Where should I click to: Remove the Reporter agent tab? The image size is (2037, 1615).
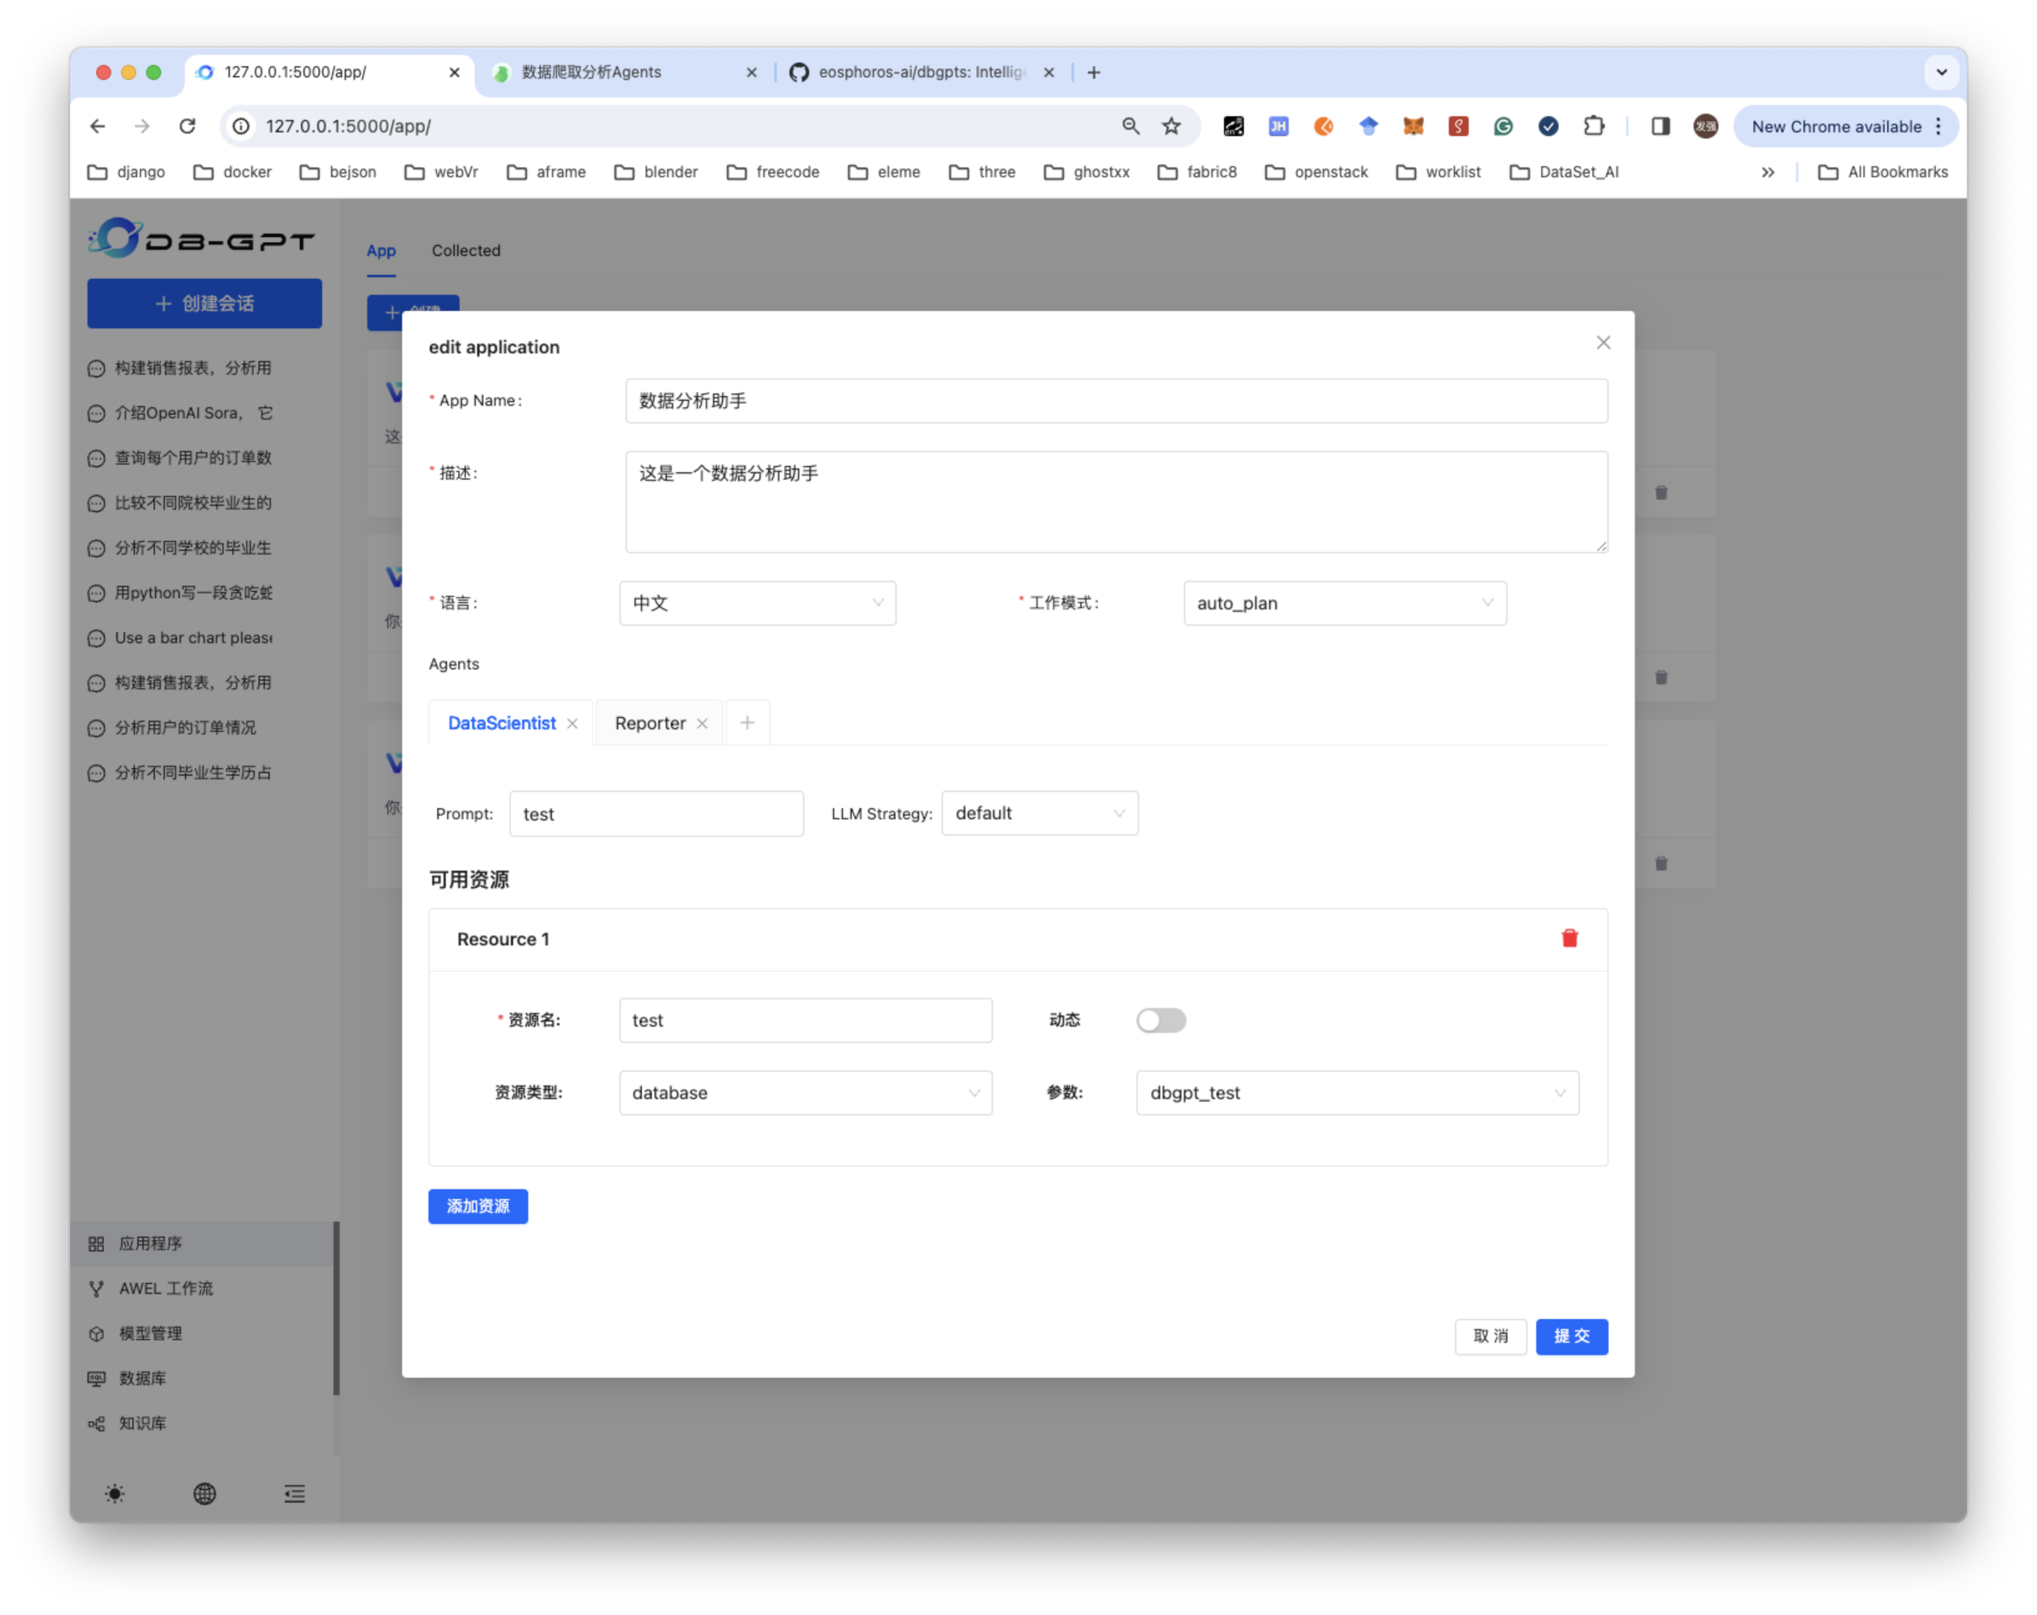[x=702, y=724]
